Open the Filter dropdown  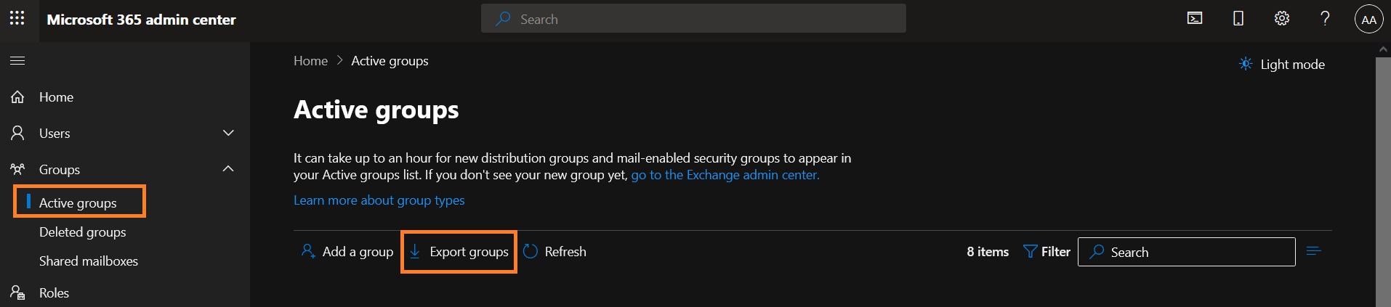click(x=1047, y=252)
